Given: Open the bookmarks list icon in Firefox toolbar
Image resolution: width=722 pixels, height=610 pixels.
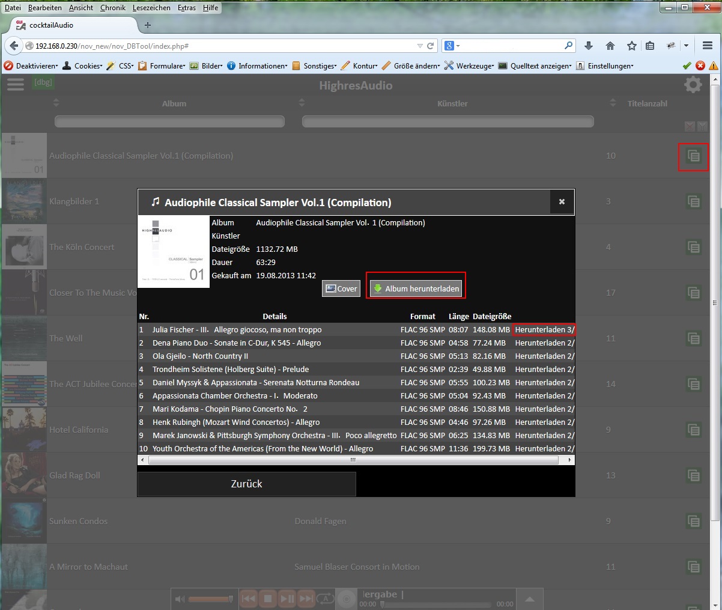Looking at the screenshot, I should click(650, 46).
